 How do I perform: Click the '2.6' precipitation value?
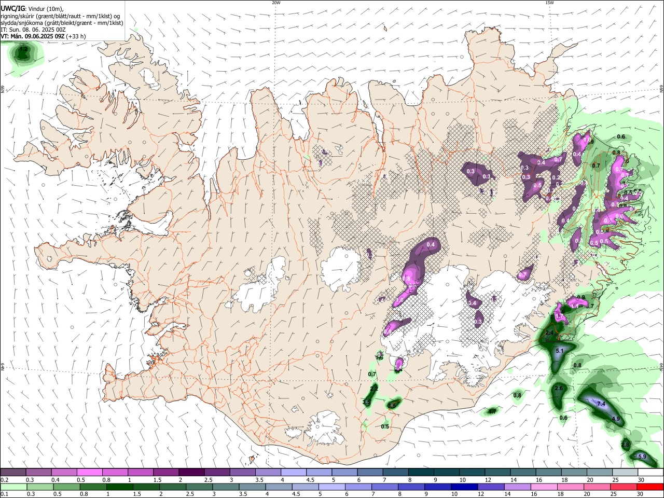[x=559, y=388]
